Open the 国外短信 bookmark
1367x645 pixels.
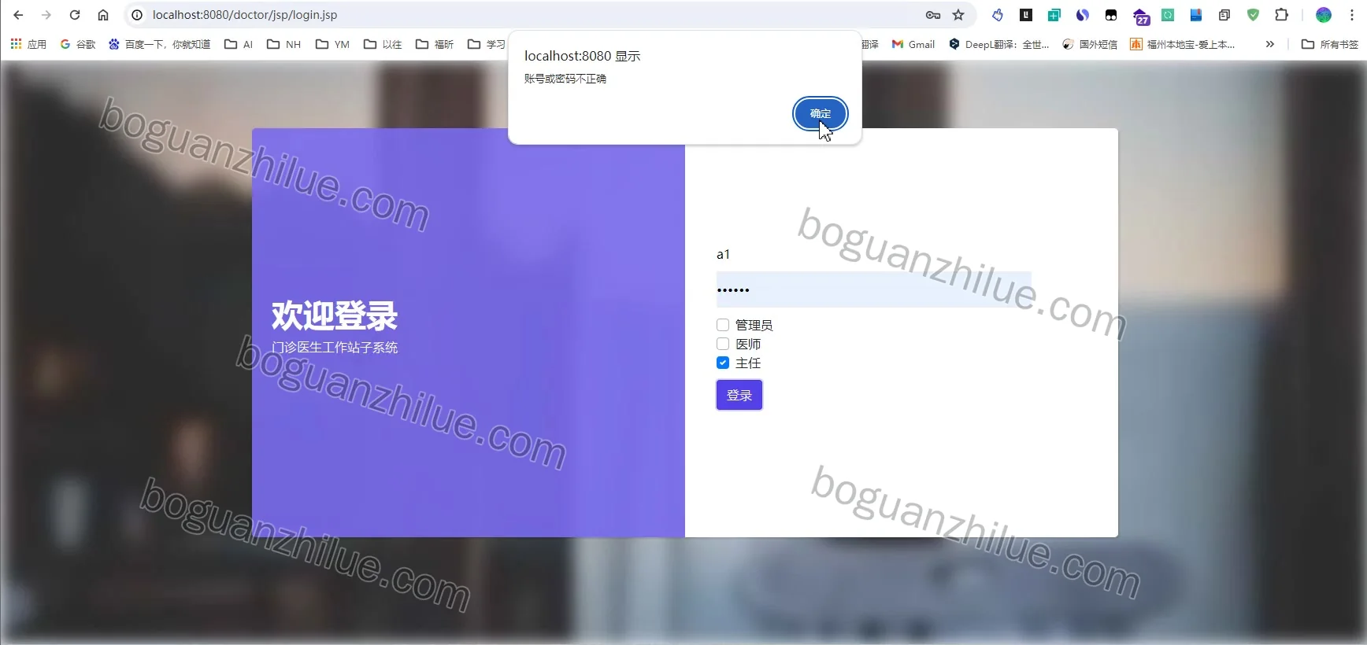[1090, 44]
